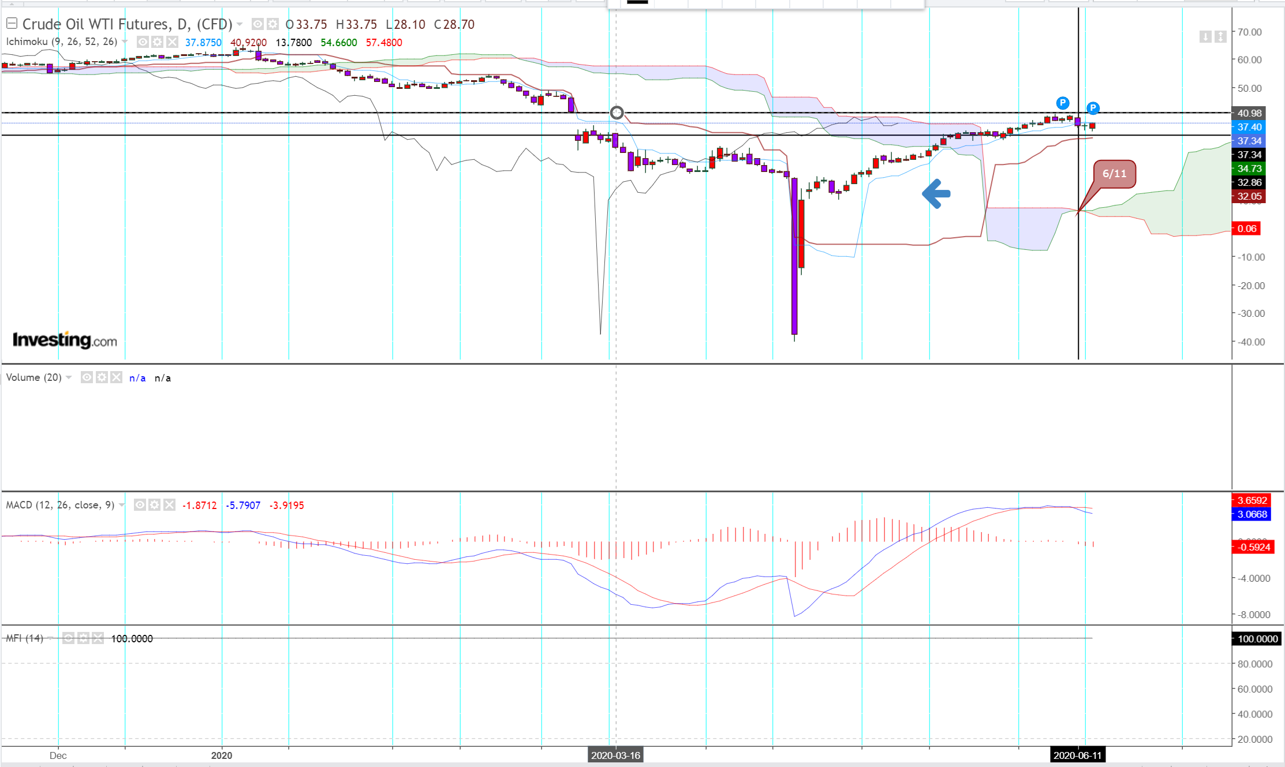1285x767 pixels.
Task: Click the 2020-06-11 date marker
Action: coord(1077,755)
